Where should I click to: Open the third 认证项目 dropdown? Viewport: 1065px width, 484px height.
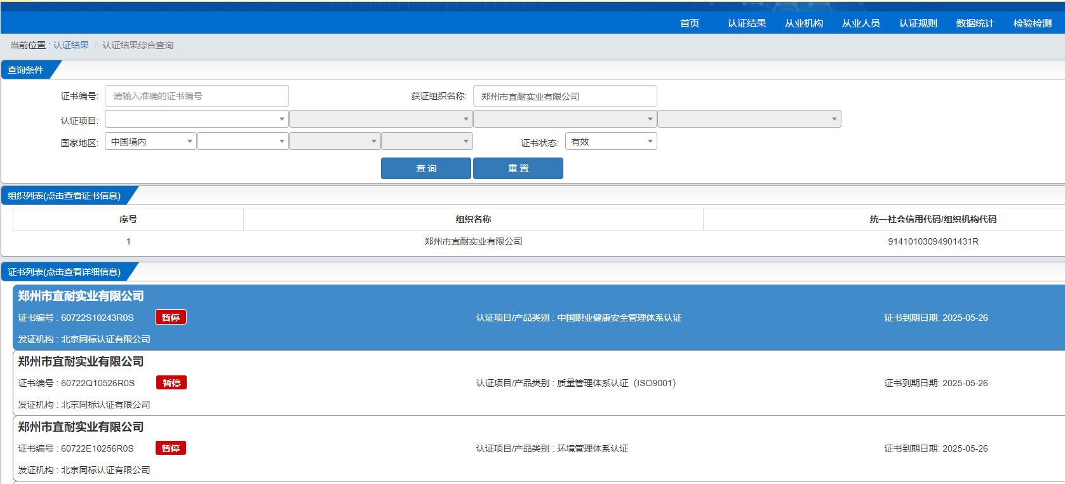[565, 119]
